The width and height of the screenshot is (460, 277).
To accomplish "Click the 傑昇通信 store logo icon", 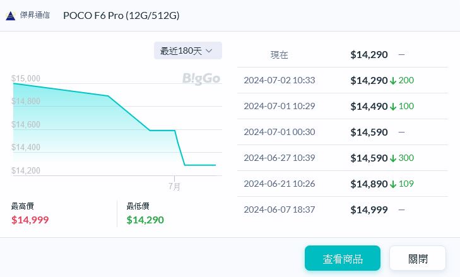I will (x=10, y=16).
